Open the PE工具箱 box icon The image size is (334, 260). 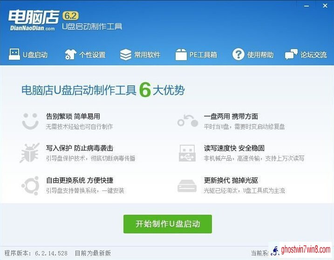point(181,55)
